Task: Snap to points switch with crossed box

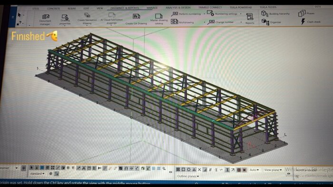Action: (178, 169)
